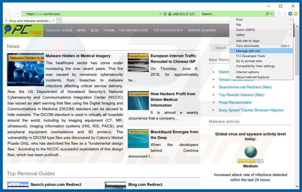302x192 pixels.
Task: Expand the Zoom (200%) submenu arrow
Action: click(291, 30)
